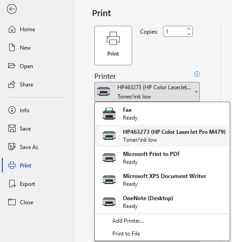Increase copies with the up spinner arrow
This screenshot has height=242, width=232.
click(189, 29)
